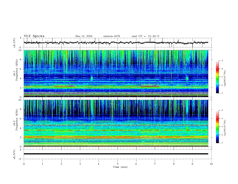Click time axis tick label "7"
This screenshot has width=238, height=184.
tap(155, 164)
